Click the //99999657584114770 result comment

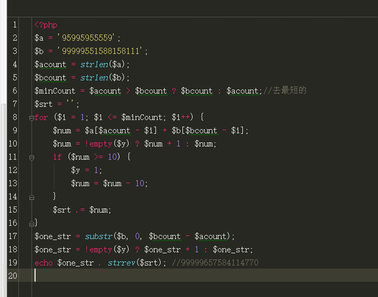tap(215, 263)
